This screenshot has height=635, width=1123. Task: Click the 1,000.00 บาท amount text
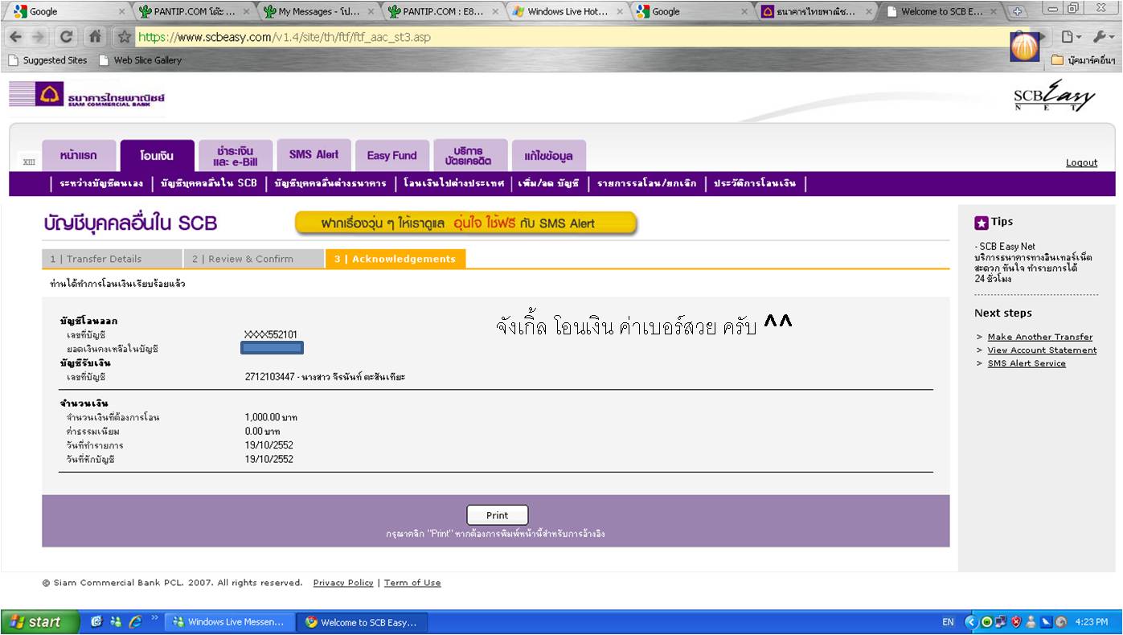click(271, 418)
